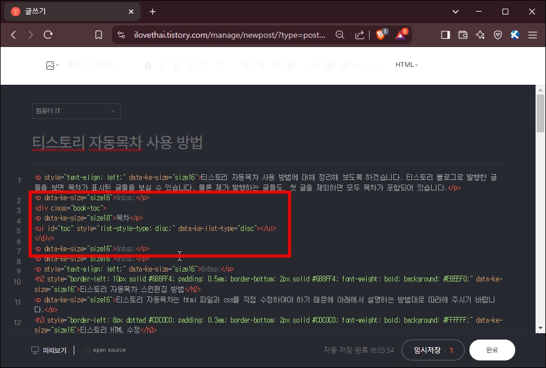546x368 pixels.
Task: Click the vertical scrollbar thumb
Action: click(x=540, y=114)
